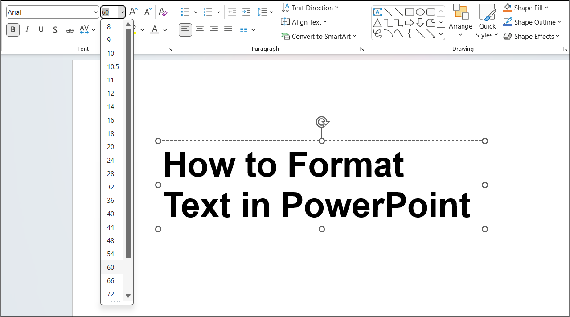Image resolution: width=570 pixels, height=317 pixels.
Task: Click Increase List Level icon
Action: coord(246,12)
